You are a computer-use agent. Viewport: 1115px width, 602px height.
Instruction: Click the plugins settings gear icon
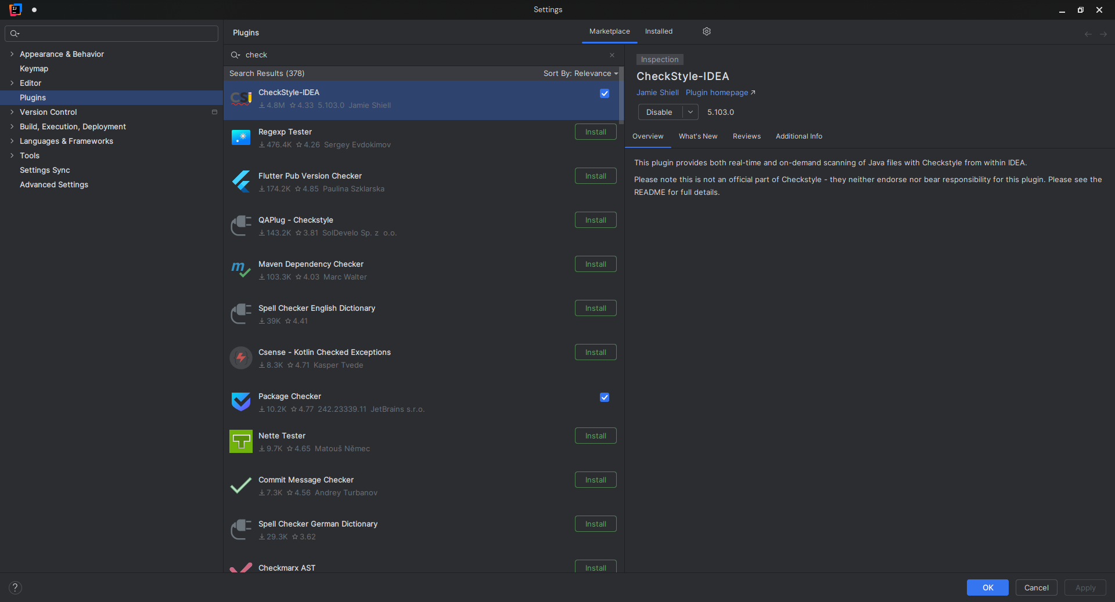click(707, 31)
